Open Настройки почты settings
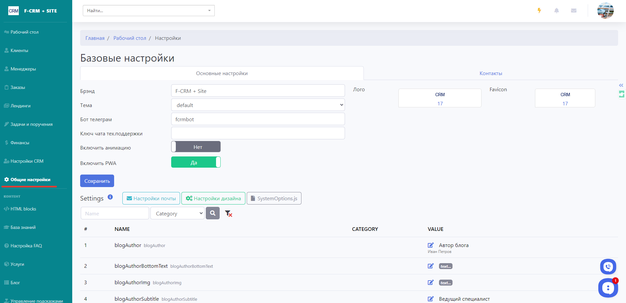The image size is (626, 303). click(151, 198)
